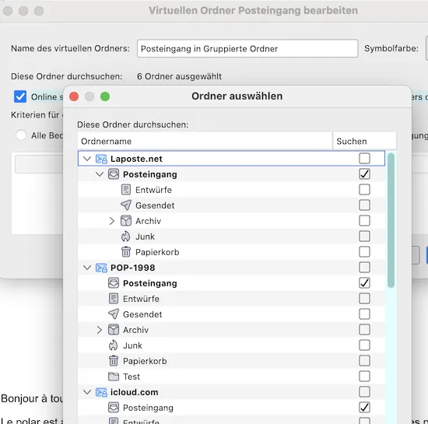Click the Entwürfe drafts icon under Laposte.net
This screenshot has width=428, height=424.
(x=126, y=190)
